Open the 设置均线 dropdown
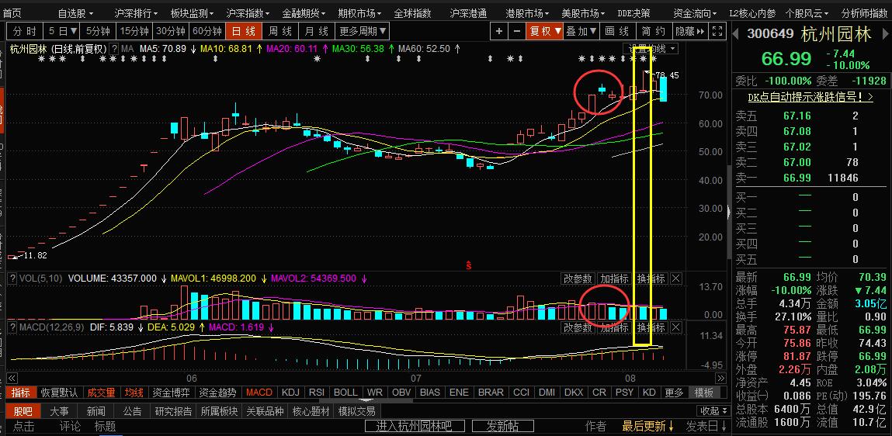 click(651, 49)
